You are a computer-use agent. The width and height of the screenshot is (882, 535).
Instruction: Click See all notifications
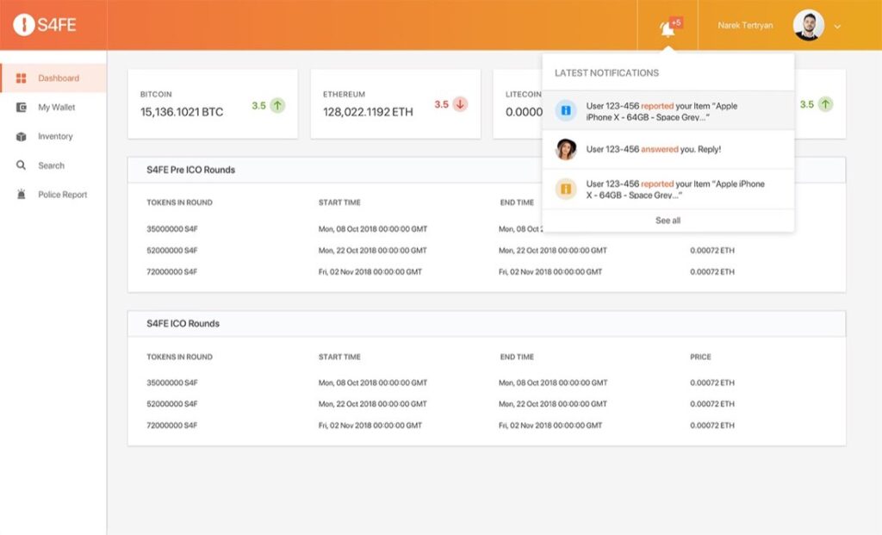(668, 221)
